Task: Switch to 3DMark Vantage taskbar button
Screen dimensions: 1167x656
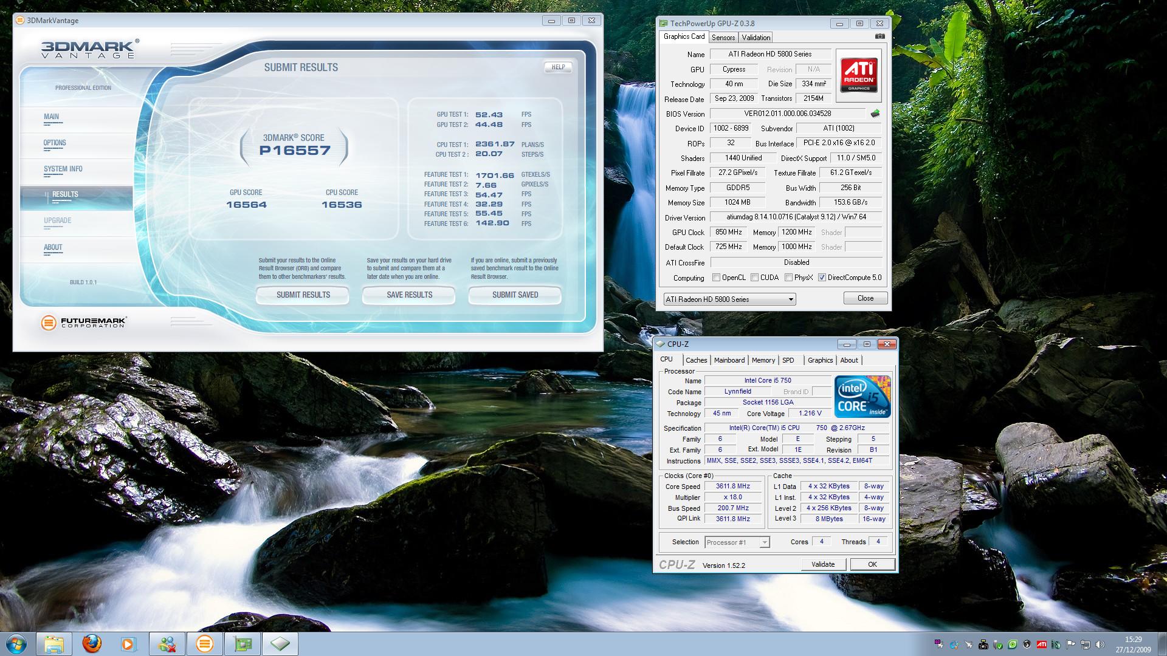Action: [x=205, y=644]
